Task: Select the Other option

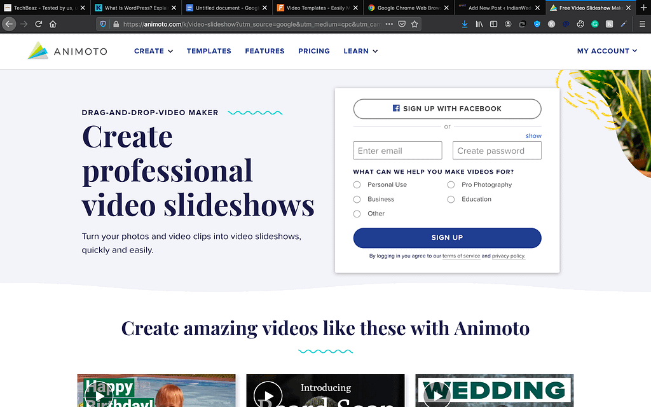Action: [357, 214]
